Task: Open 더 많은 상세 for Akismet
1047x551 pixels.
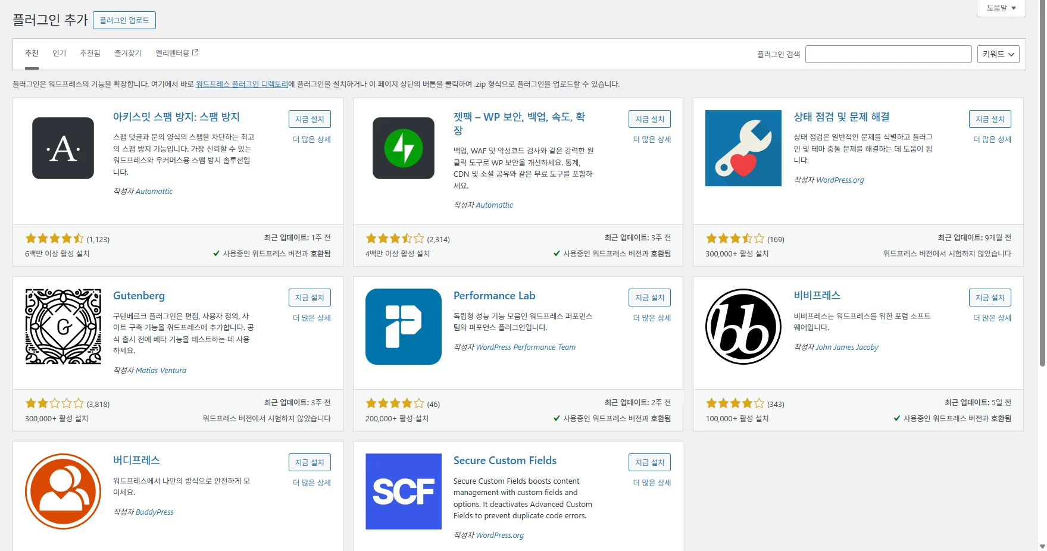Action: 312,139
